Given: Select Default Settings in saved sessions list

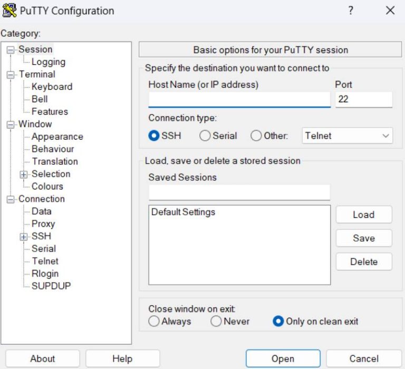Looking at the screenshot, I should (183, 212).
